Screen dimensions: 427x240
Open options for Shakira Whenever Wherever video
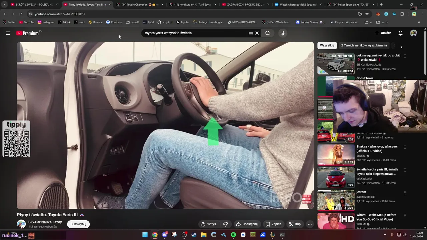pyautogui.click(x=405, y=147)
